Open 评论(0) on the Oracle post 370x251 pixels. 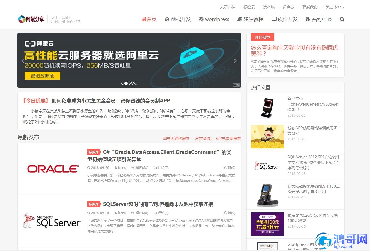tap(161, 168)
